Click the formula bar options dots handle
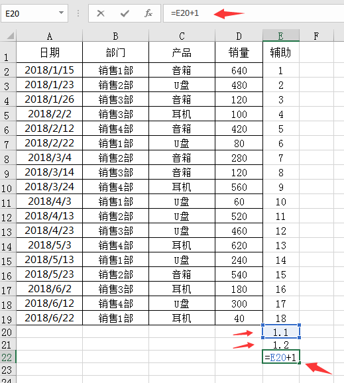This screenshot has height=383, width=344. coord(78,13)
